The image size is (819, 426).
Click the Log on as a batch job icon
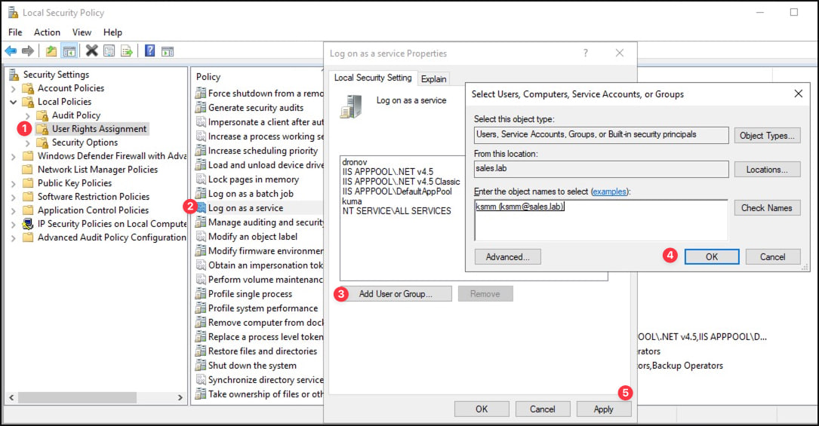pos(201,194)
